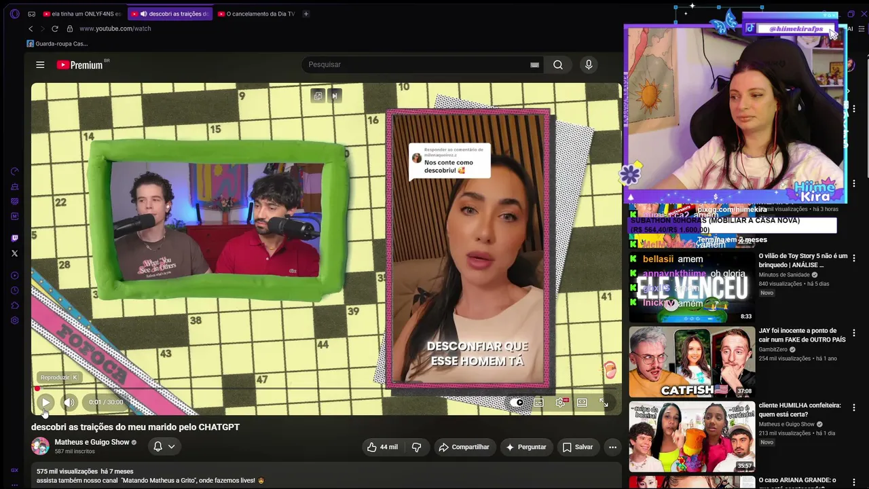Go back to the previous page

click(x=31, y=29)
